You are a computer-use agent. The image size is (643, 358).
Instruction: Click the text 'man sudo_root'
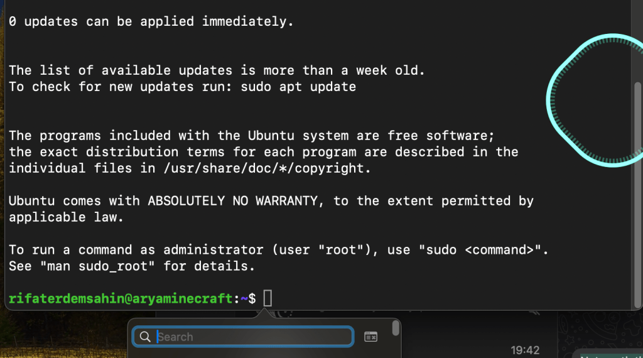click(97, 266)
